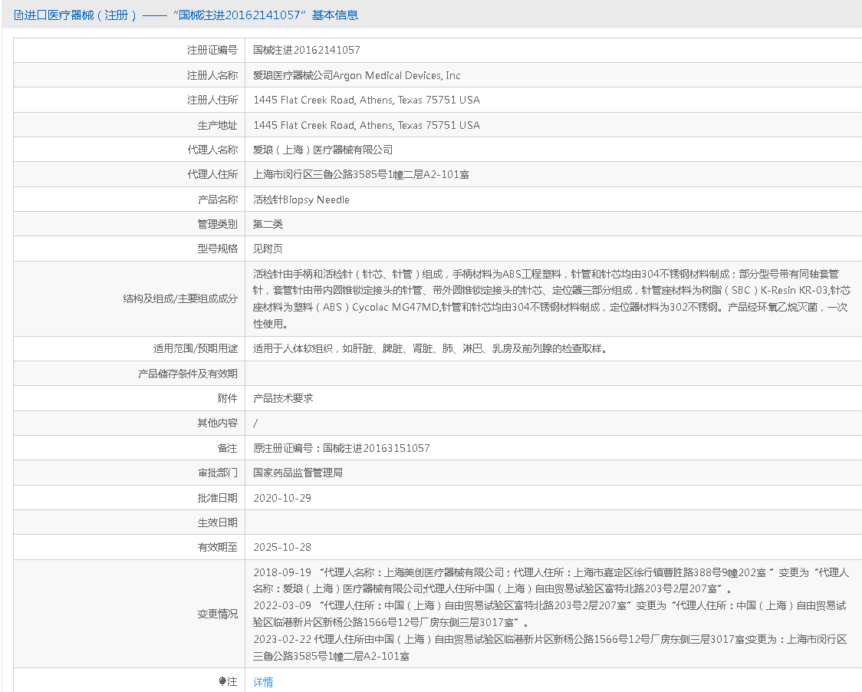862x692 pixels.
Task: Click approval date 2020-10-29
Action: (282, 498)
